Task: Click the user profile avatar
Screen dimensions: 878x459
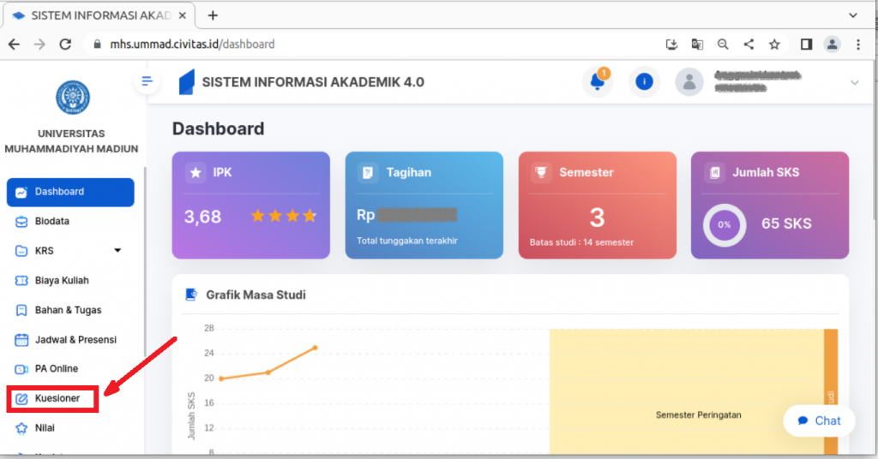Action: click(x=689, y=81)
